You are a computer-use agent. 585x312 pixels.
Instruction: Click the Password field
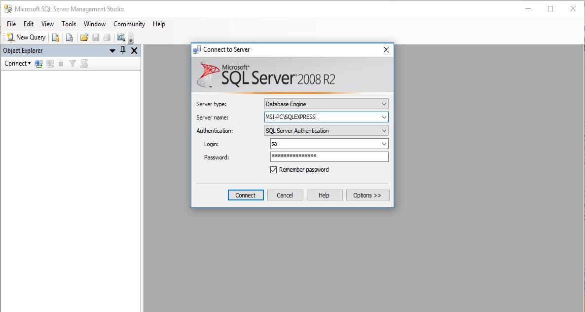pos(329,157)
